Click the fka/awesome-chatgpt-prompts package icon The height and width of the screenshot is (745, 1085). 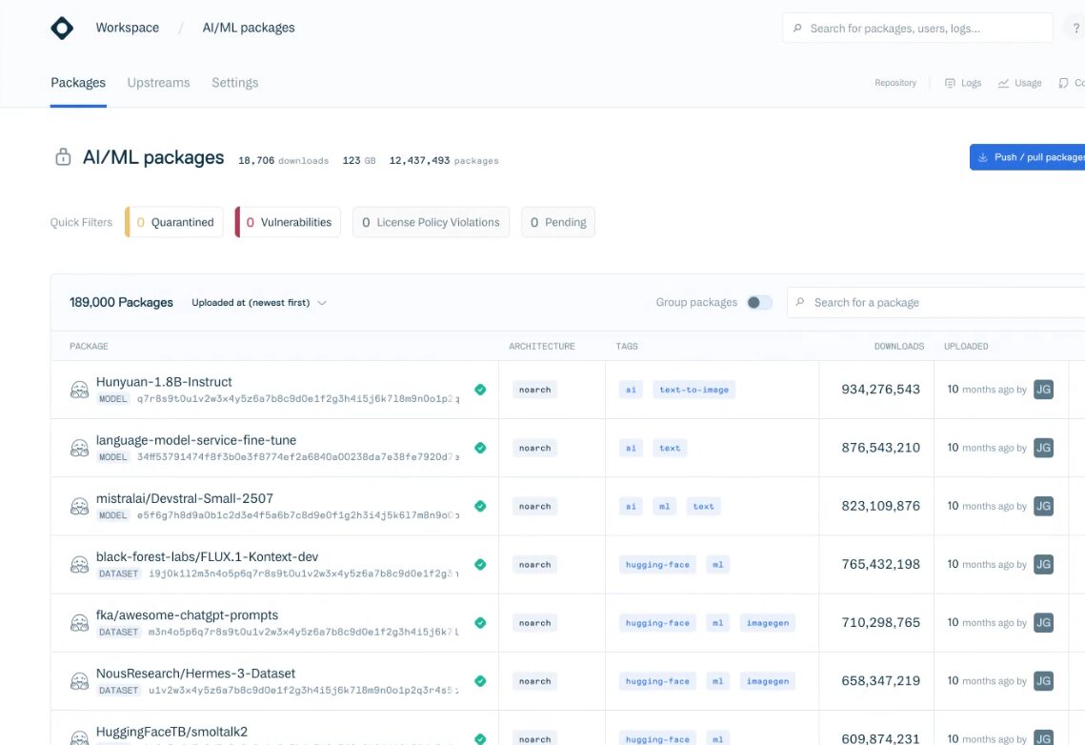80,623
